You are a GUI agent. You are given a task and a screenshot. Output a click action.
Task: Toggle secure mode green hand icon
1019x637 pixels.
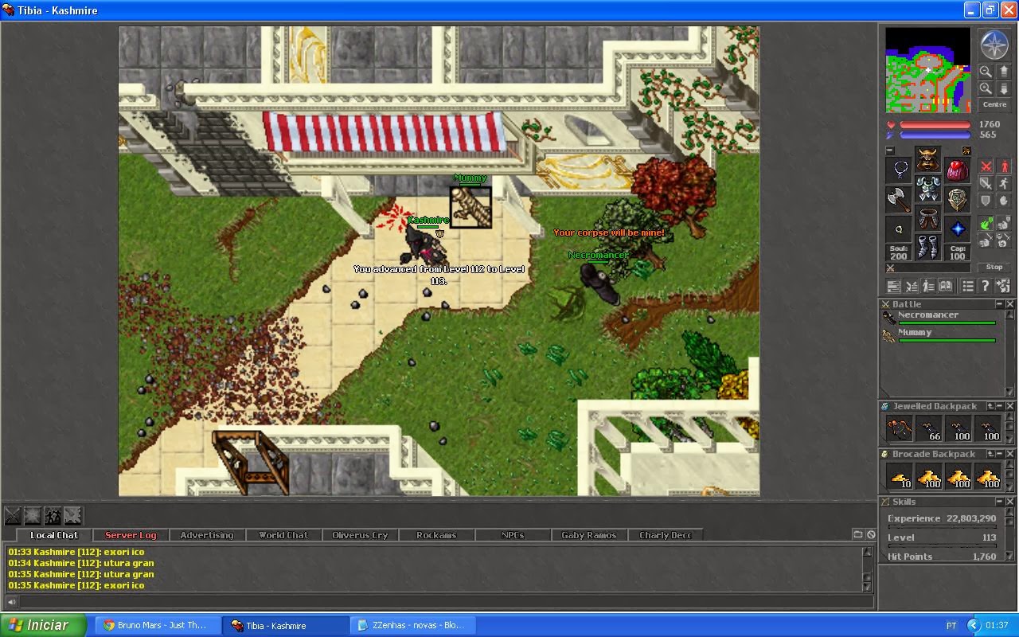point(986,221)
